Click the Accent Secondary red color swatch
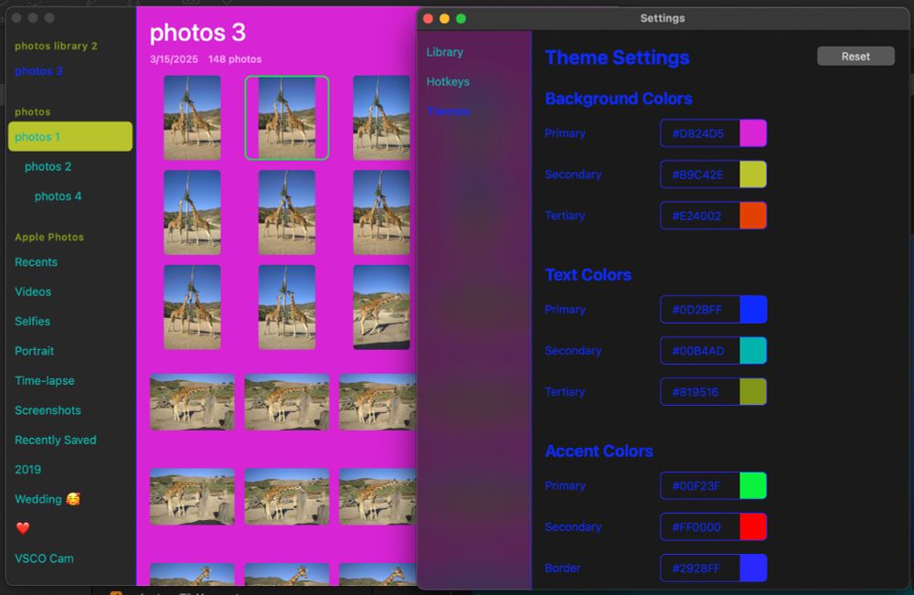 pyautogui.click(x=752, y=526)
